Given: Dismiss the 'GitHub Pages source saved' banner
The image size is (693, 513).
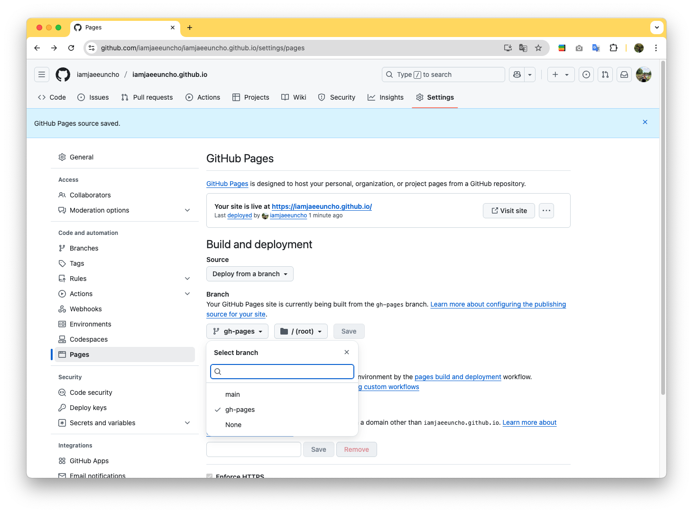Looking at the screenshot, I should coord(645,122).
